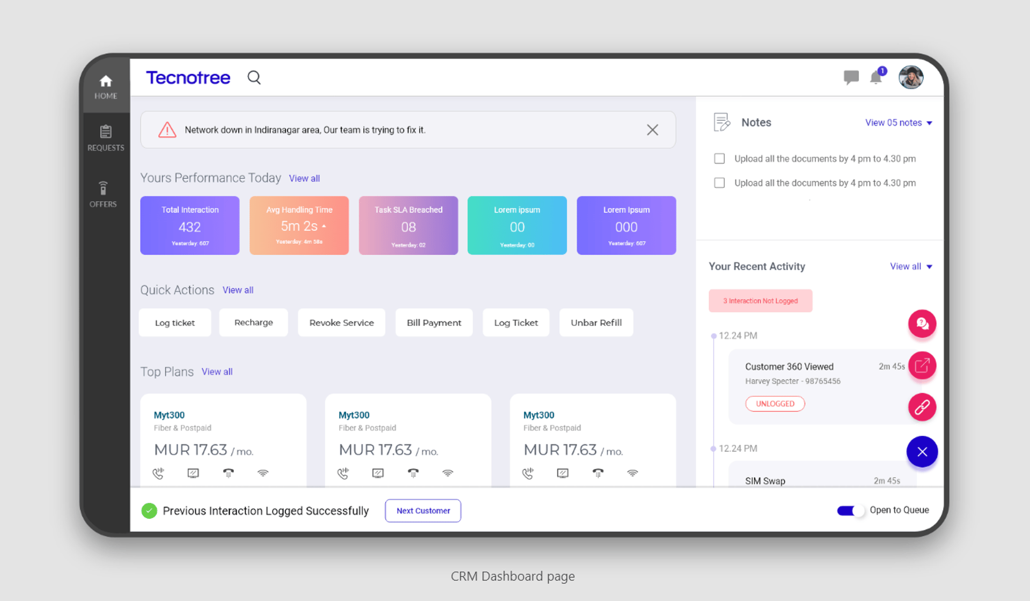
Task: Toggle the Open to Queue switch
Action: (850, 511)
